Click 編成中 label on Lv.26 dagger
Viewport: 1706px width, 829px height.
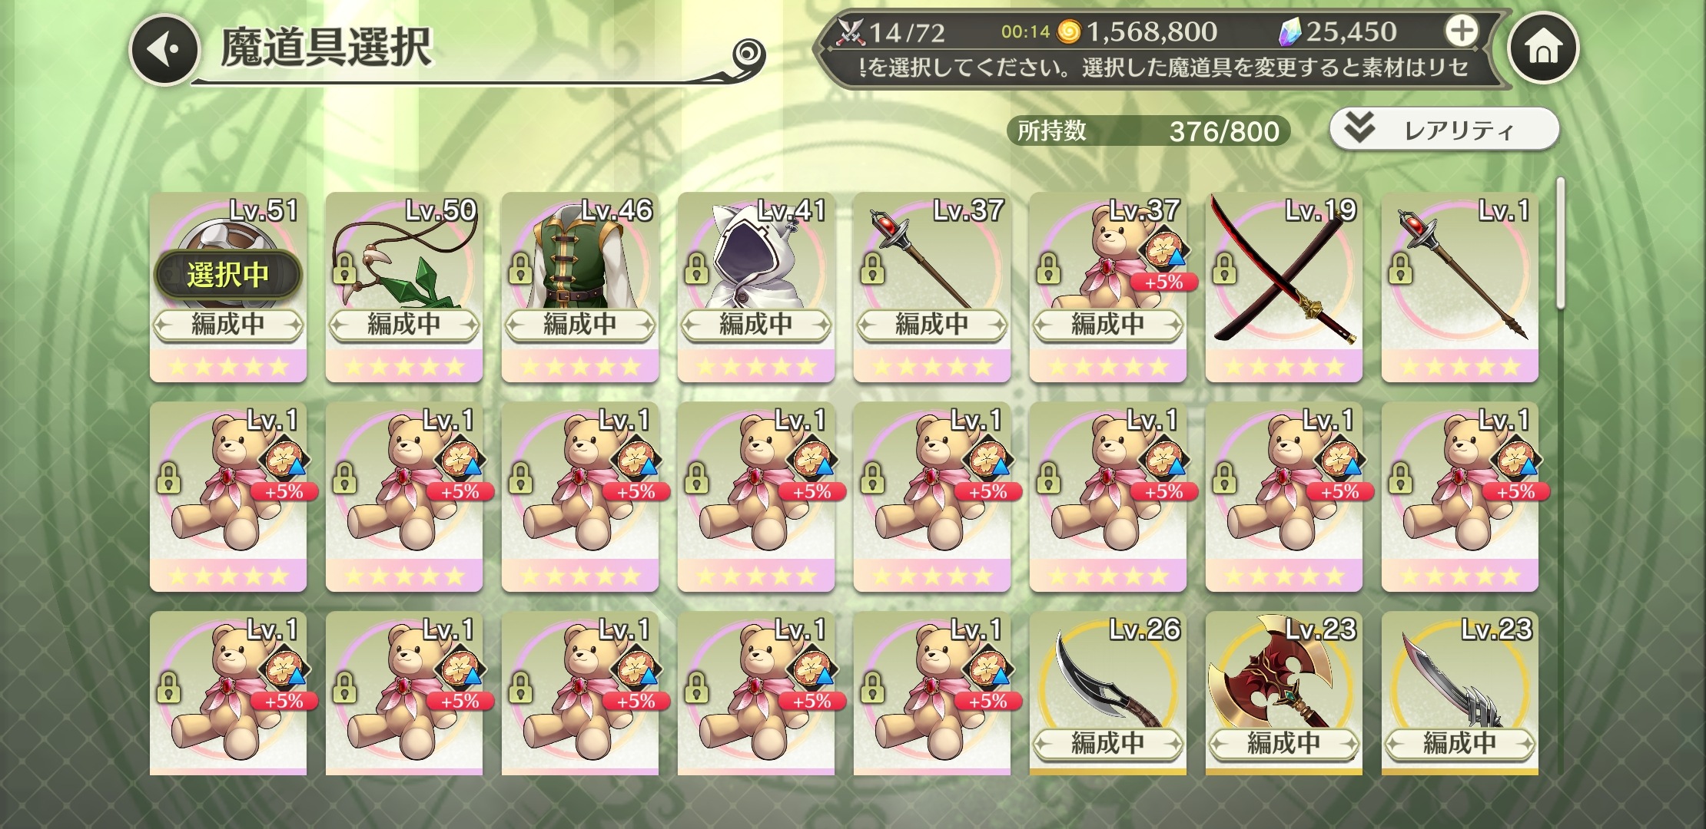tap(1107, 743)
